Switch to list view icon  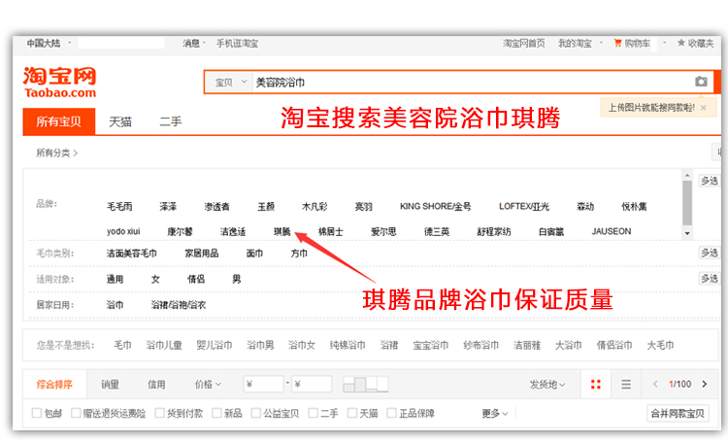(626, 385)
